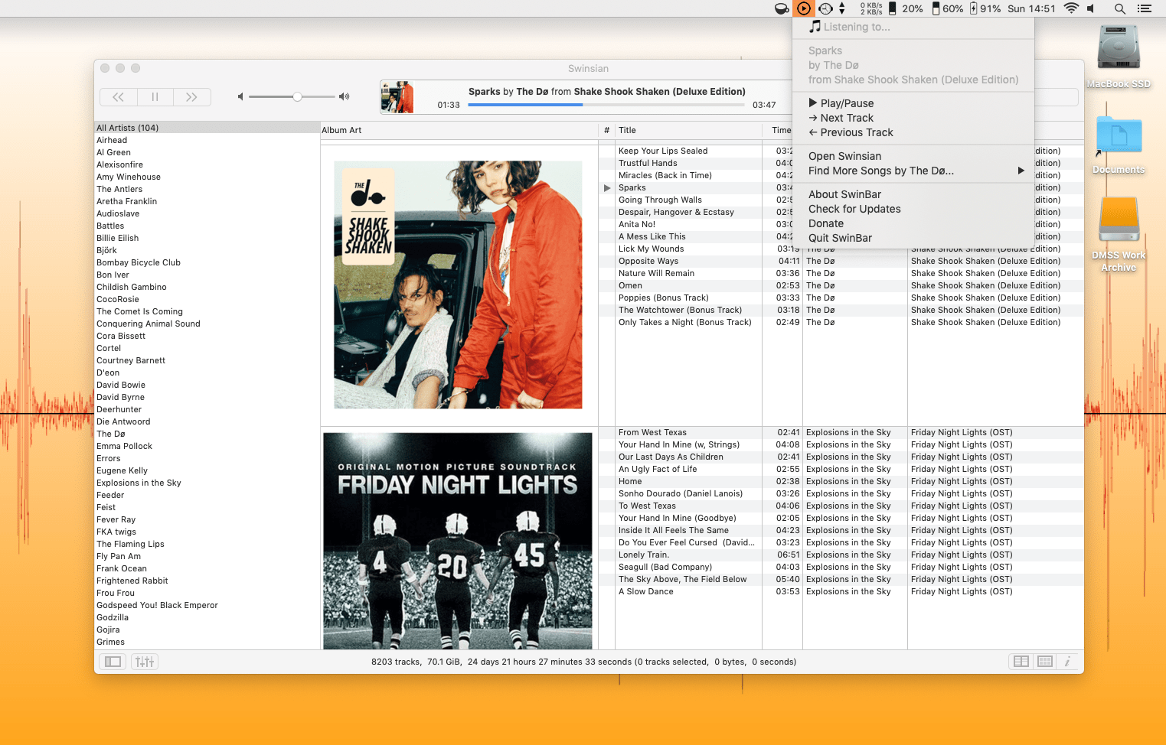1166x745 pixels.
Task: Click the Wi-Fi status icon
Action: coord(1071,8)
